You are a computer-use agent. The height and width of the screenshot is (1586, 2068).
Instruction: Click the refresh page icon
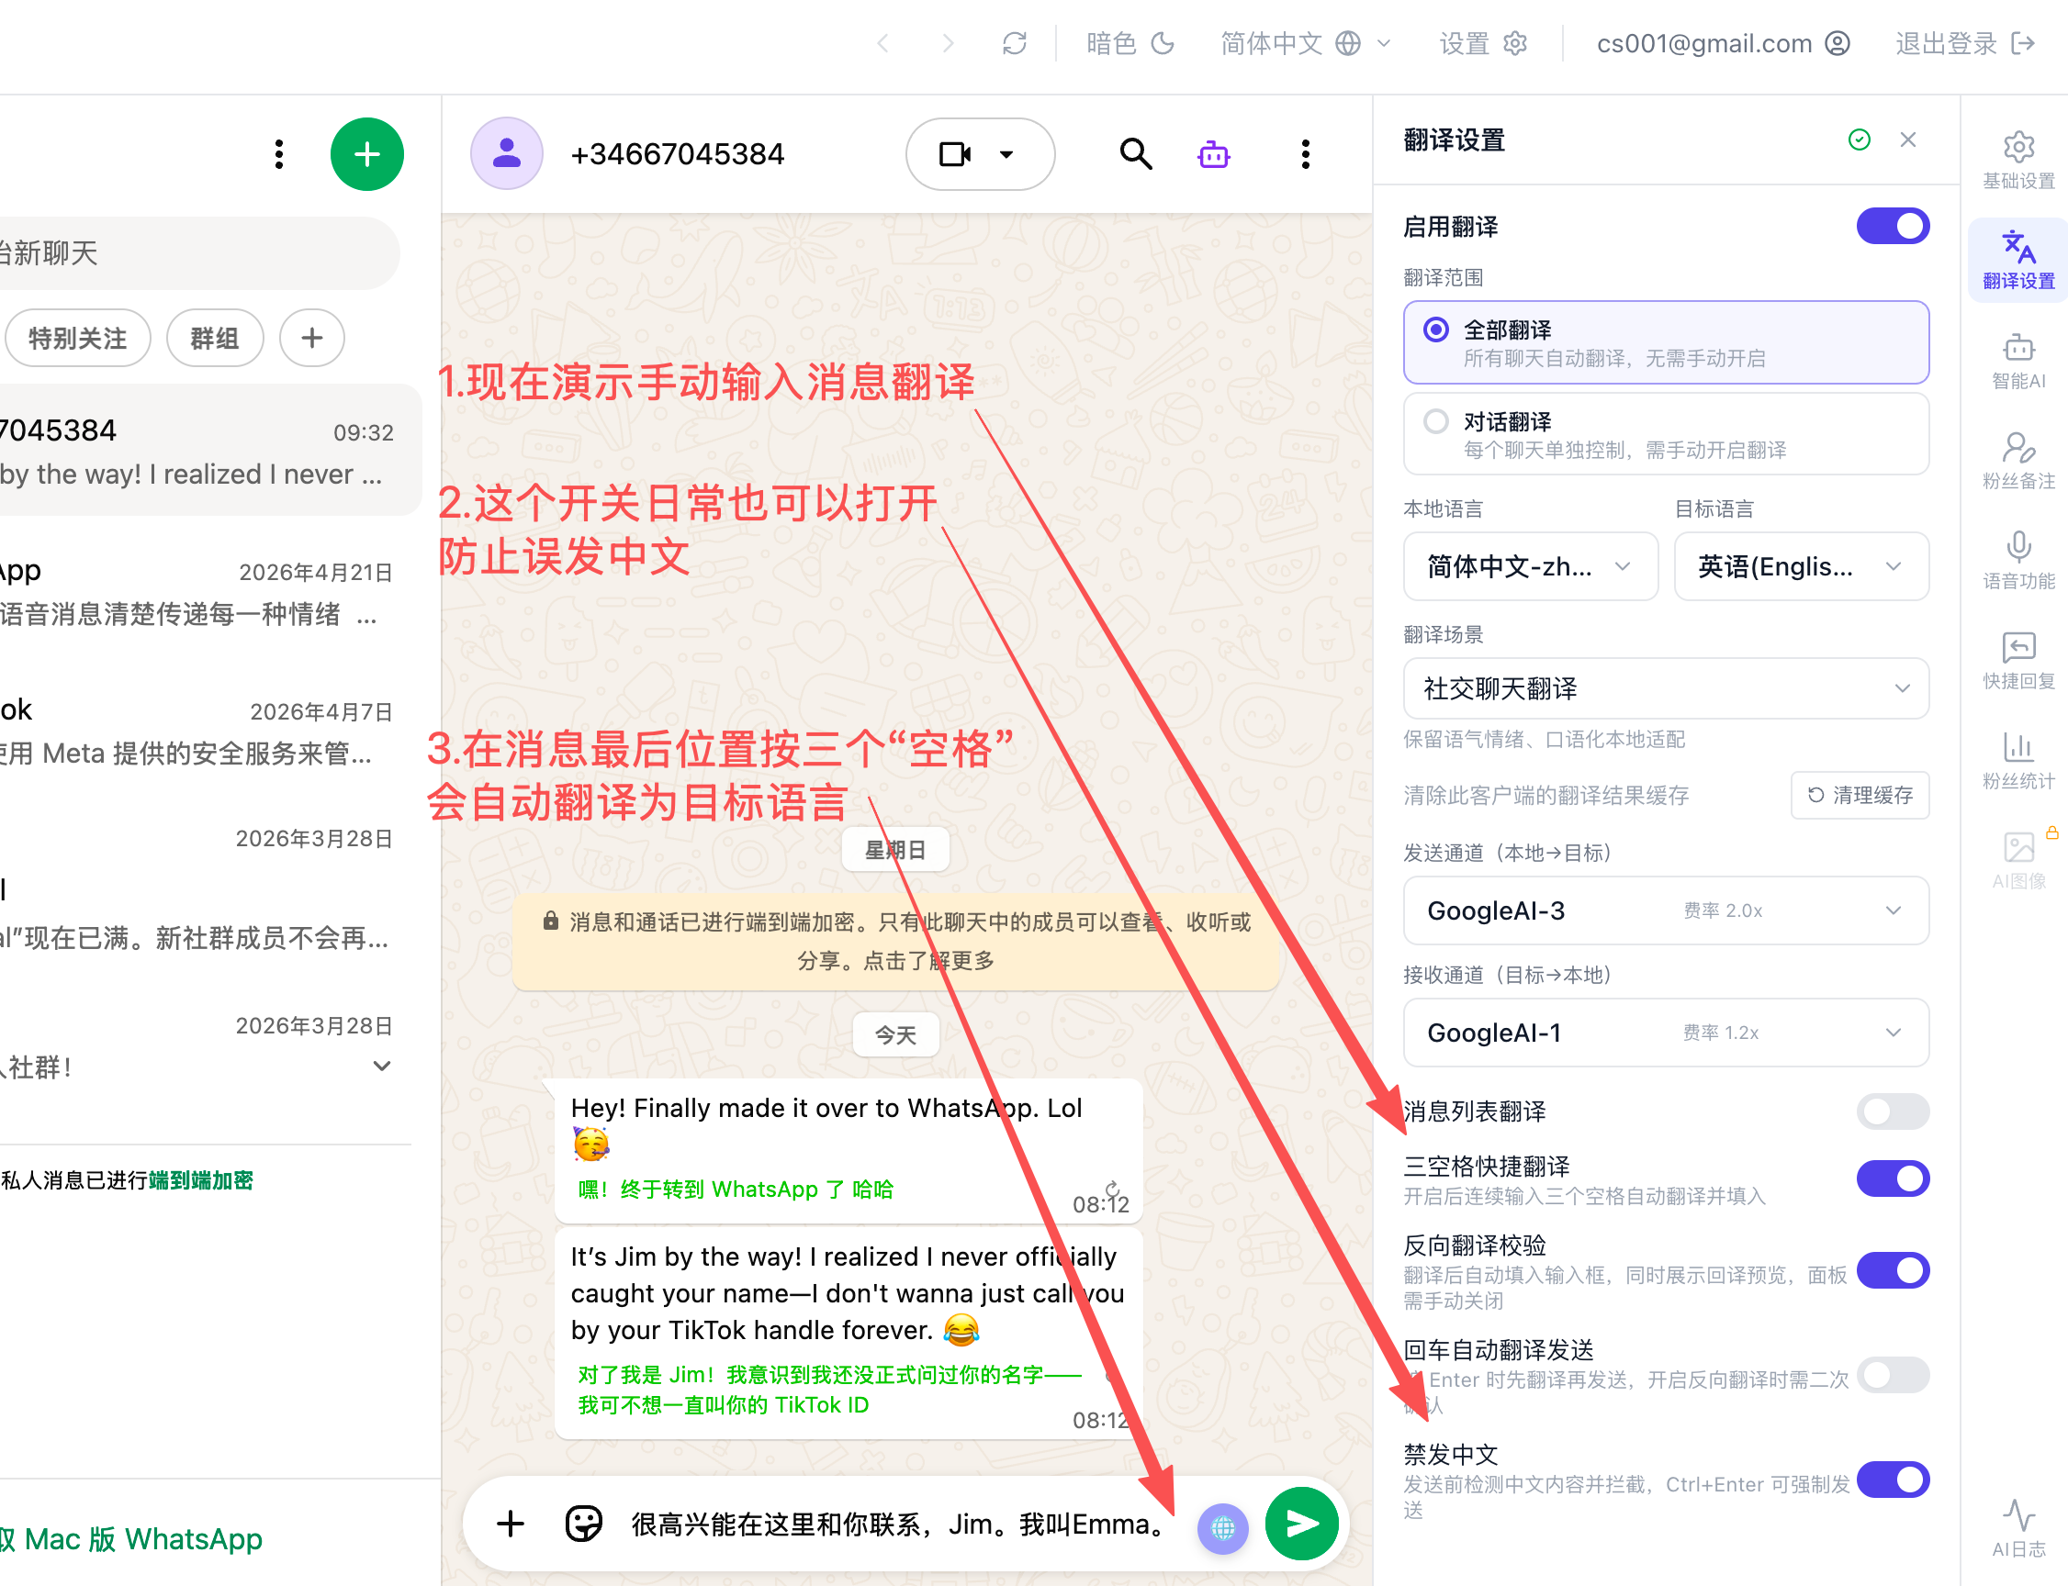[x=1014, y=43]
